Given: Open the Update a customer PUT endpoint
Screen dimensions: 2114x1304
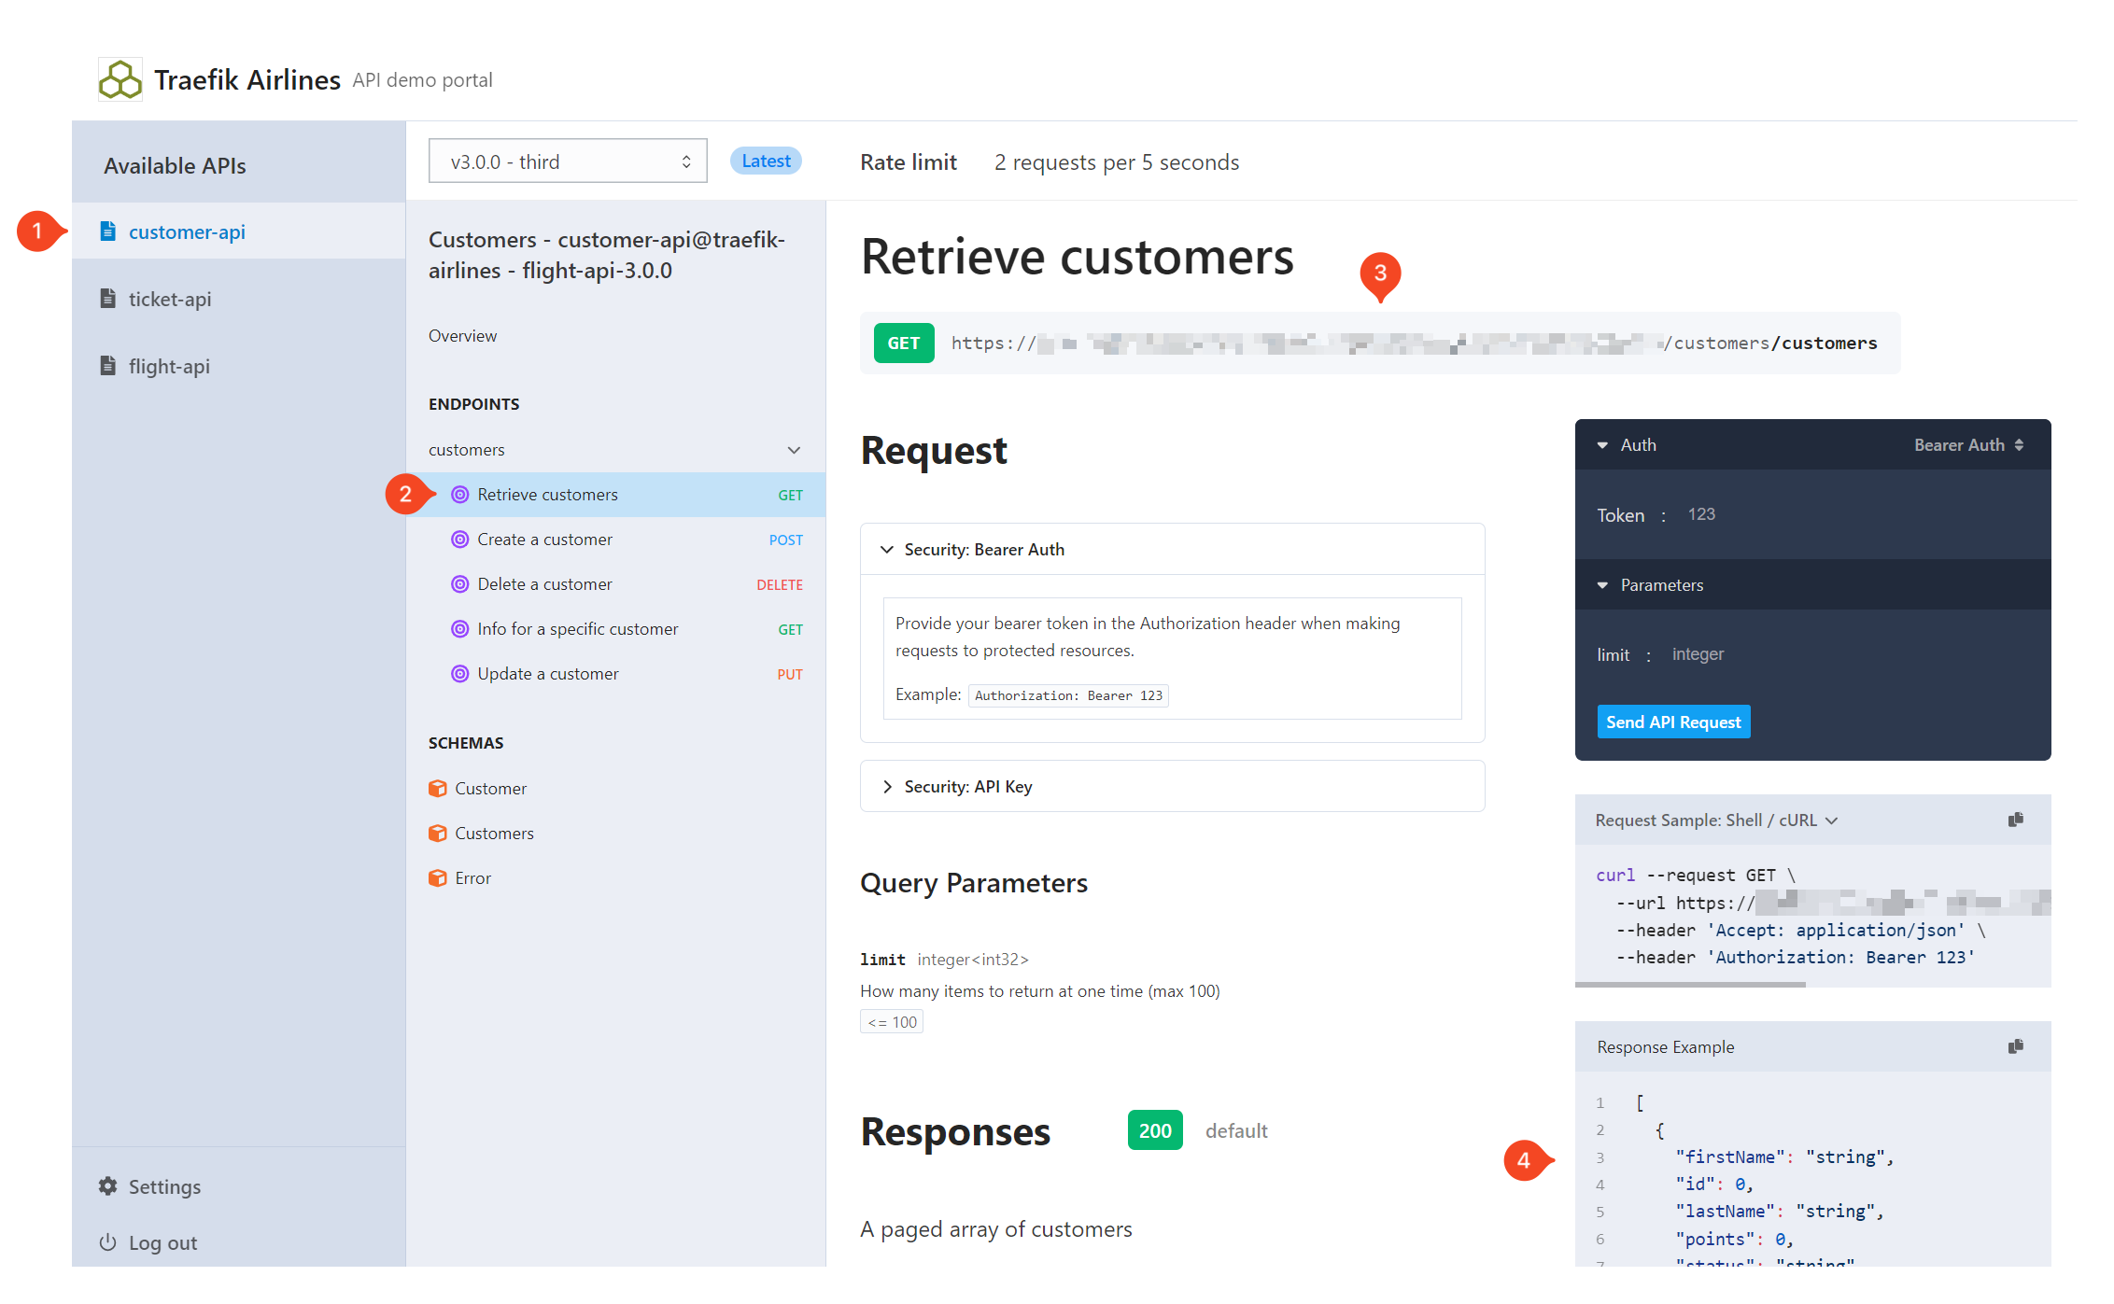Looking at the screenshot, I should [x=547, y=673].
